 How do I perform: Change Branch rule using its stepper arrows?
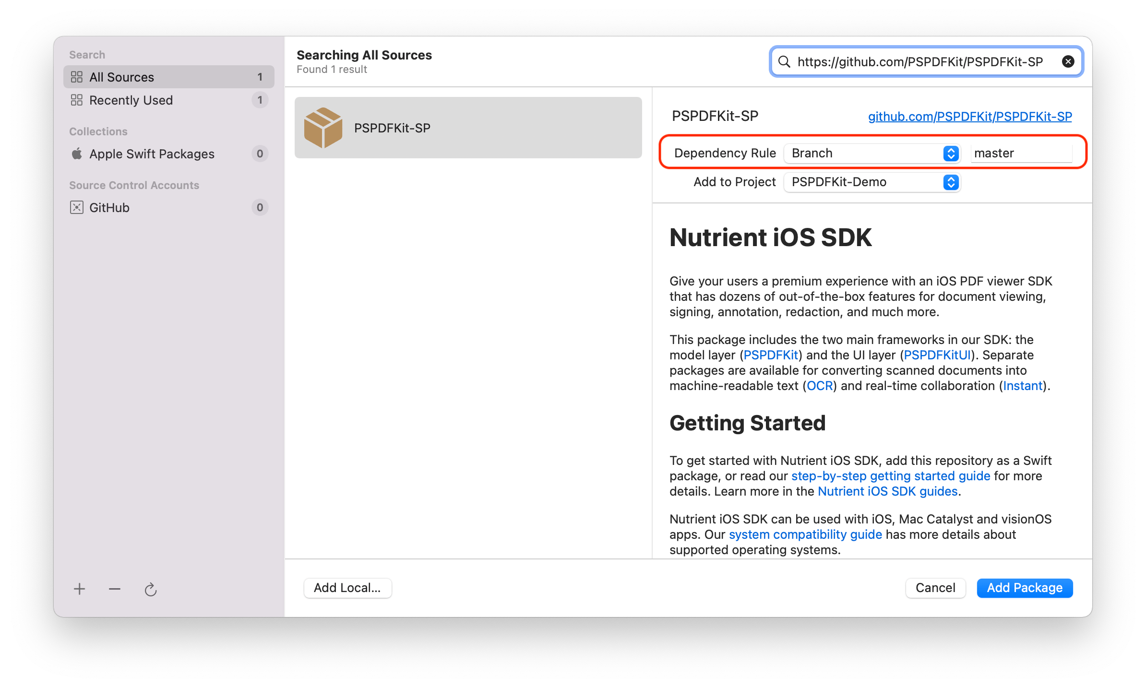[x=951, y=153]
